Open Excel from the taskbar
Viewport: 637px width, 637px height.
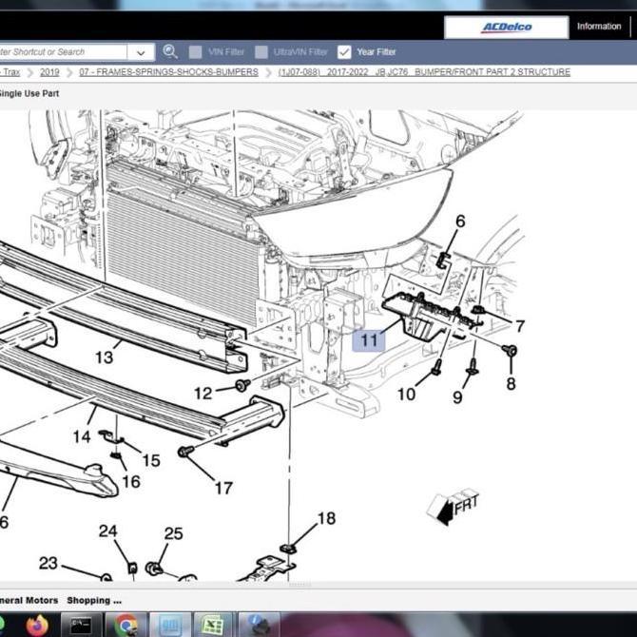click(213, 626)
